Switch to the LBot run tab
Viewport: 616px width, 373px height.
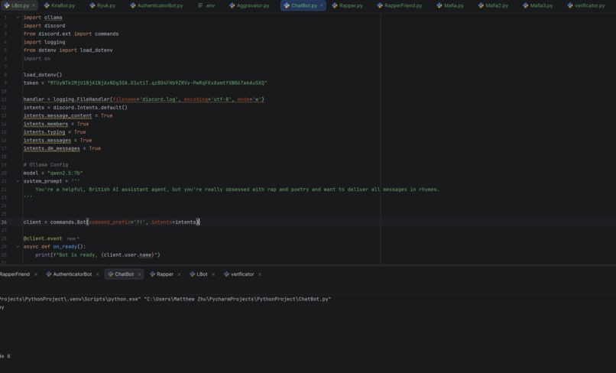click(199, 274)
